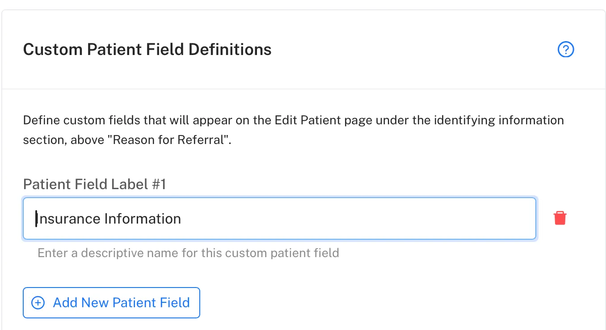Open the help question mark icon
606x330 pixels.
(566, 50)
